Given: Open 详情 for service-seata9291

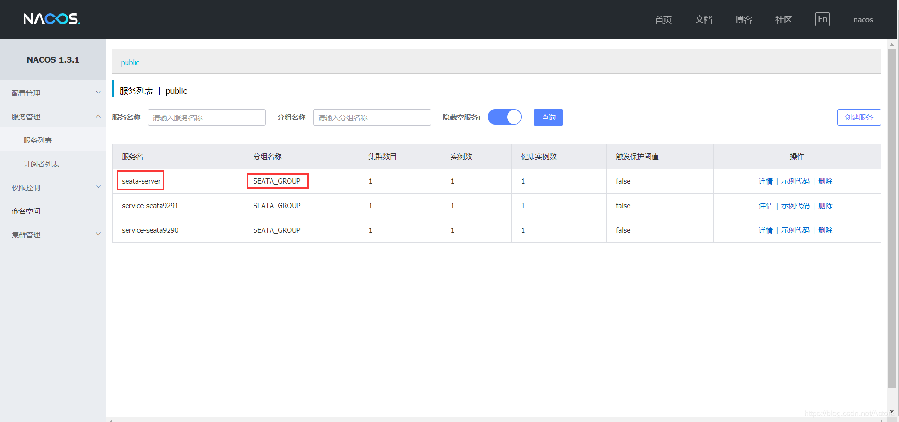Looking at the screenshot, I should click(766, 206).
